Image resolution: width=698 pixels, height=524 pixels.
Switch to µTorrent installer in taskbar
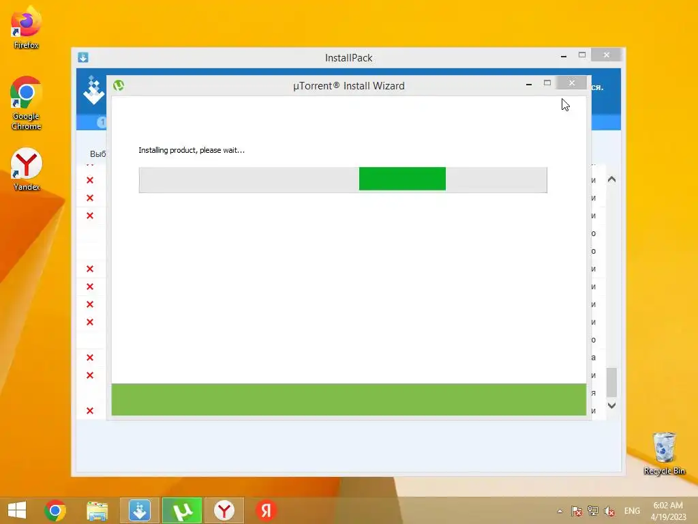(181, 510)
